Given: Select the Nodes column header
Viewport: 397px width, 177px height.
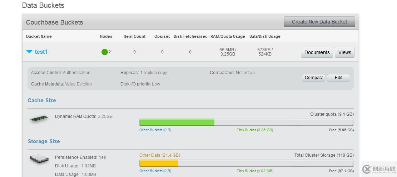Looking at the screenshot, I should [106, 36].
